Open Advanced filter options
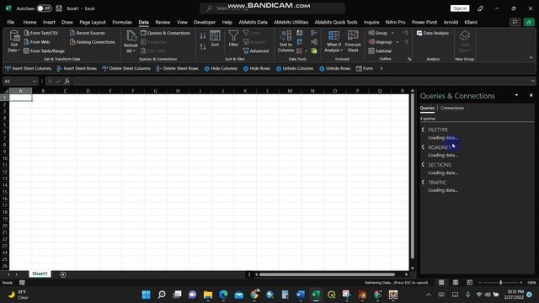This screenshot has height=303, width=539. coord(256,50)
